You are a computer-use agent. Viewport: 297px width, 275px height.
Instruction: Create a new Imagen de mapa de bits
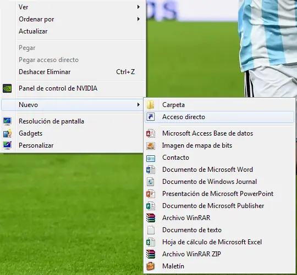(x=219, y=145)
